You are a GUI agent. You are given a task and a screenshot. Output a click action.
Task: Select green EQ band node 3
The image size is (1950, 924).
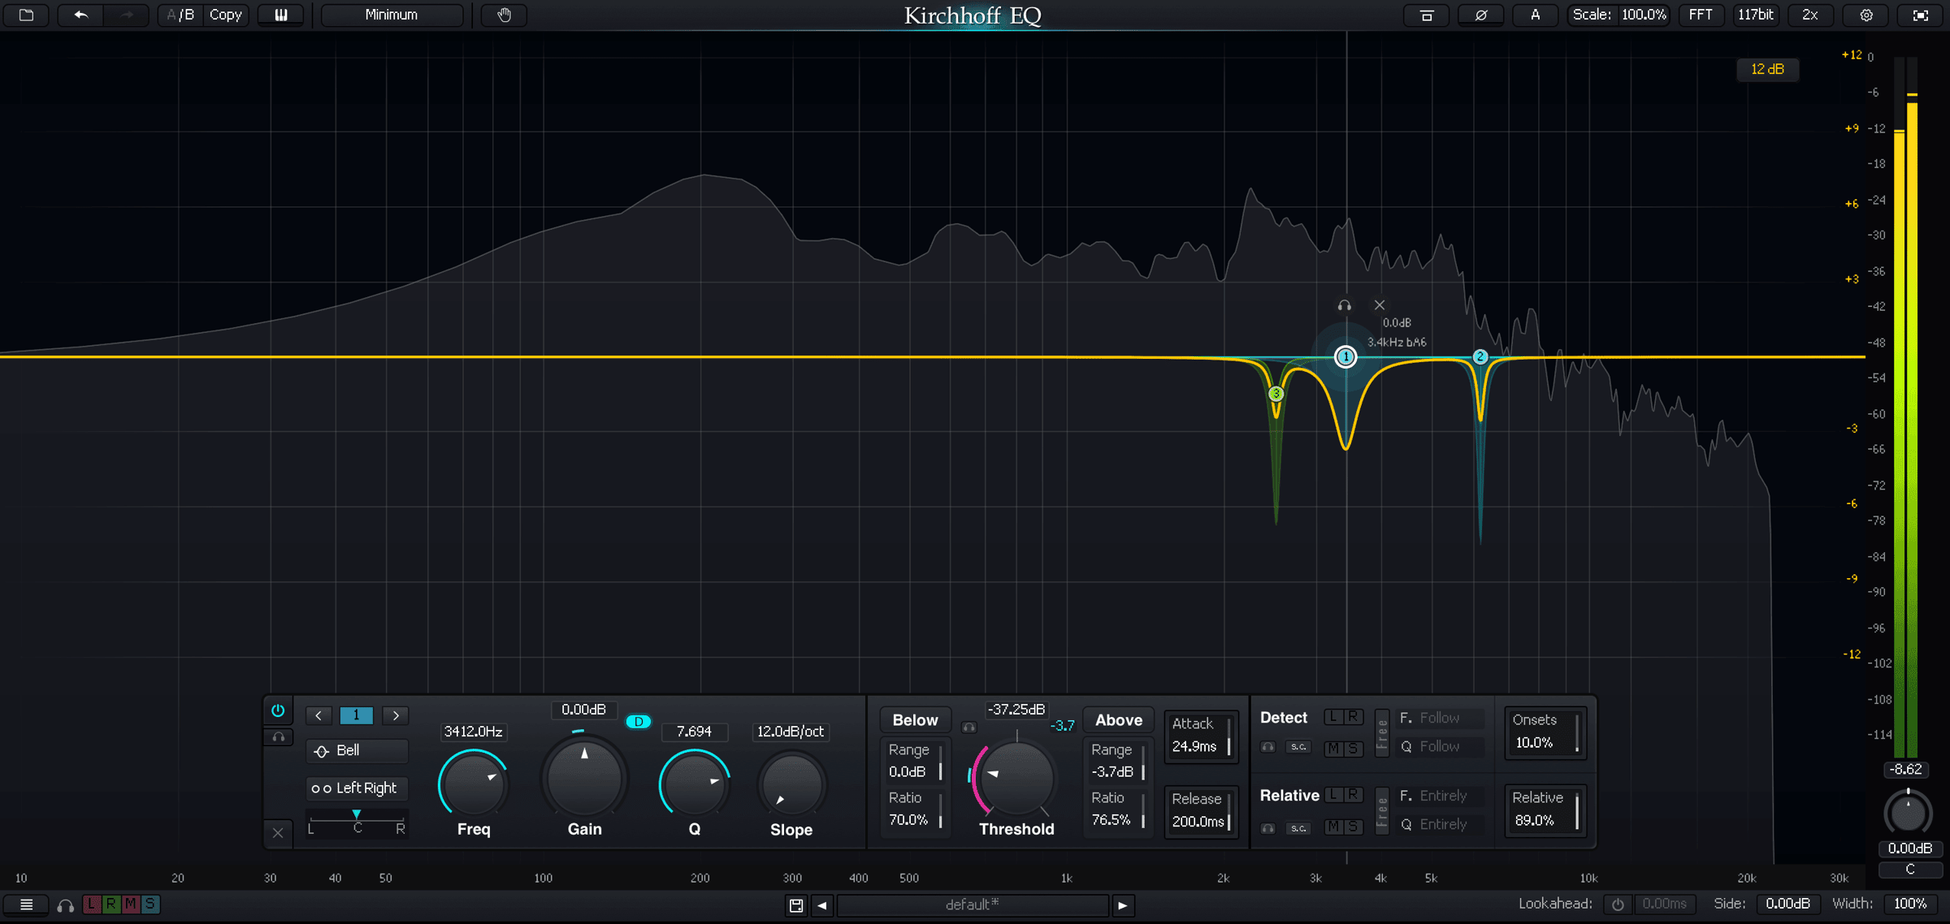(x=1276, y=394)
